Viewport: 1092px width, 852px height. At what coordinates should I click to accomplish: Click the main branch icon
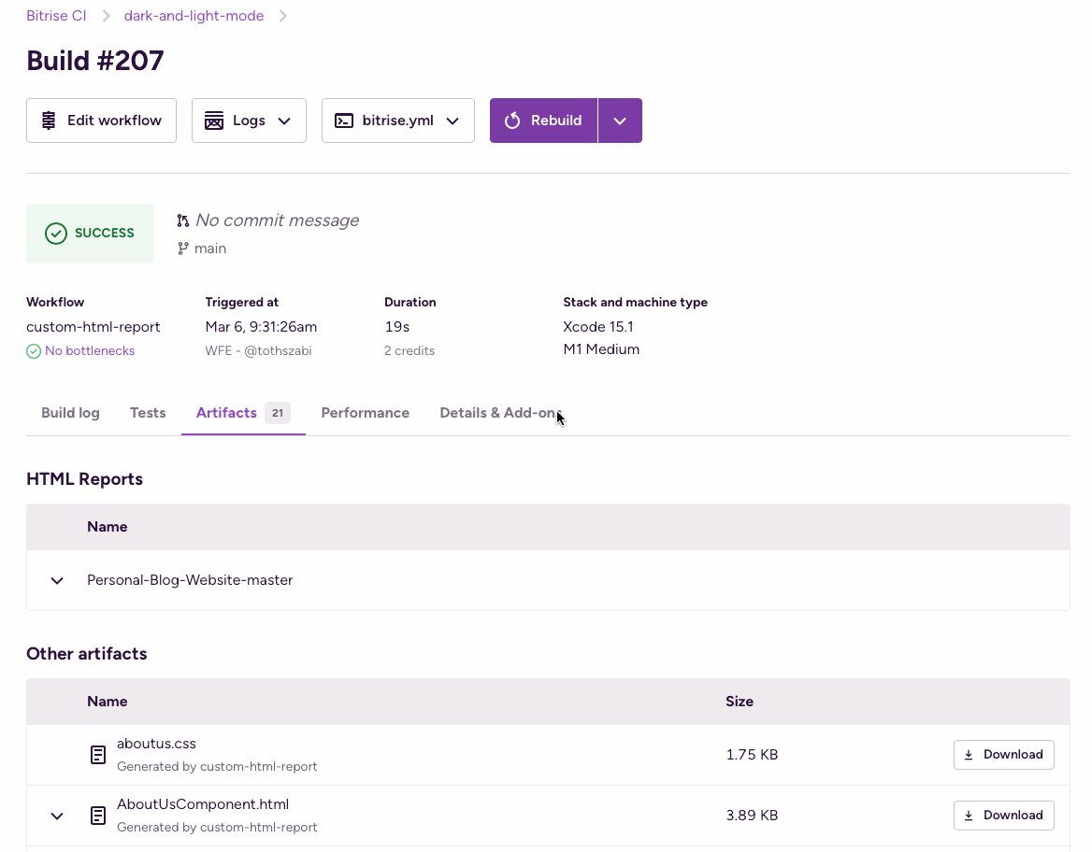(183, 248)
